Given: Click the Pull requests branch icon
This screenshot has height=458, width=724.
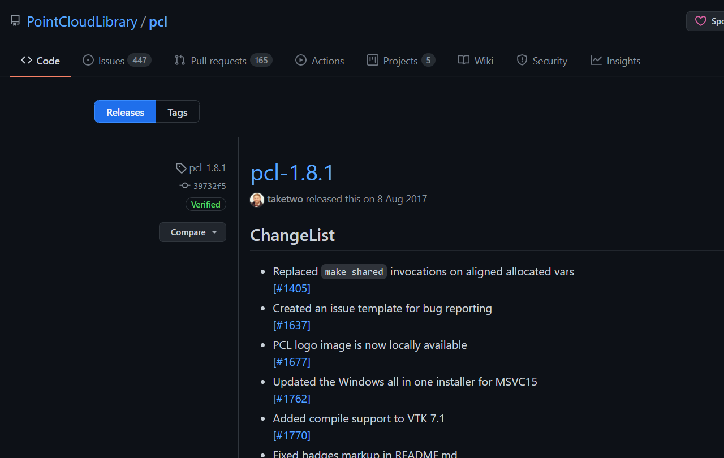Looking at the screenshot, I should point(180,60).
